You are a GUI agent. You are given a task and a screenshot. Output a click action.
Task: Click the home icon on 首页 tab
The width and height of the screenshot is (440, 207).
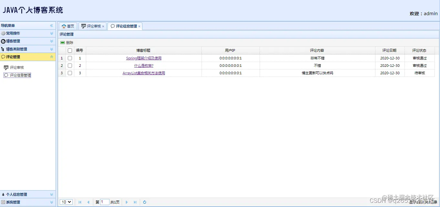(x=64, y=26)
